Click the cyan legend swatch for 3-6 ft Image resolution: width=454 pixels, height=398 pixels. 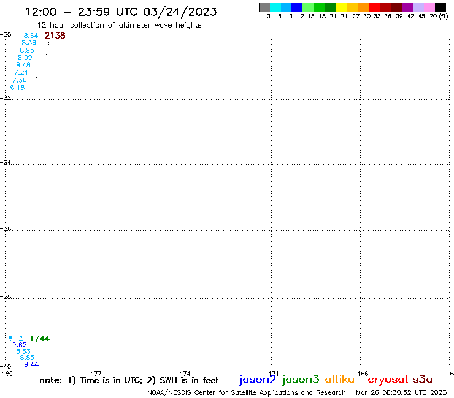tap(275, 7)
